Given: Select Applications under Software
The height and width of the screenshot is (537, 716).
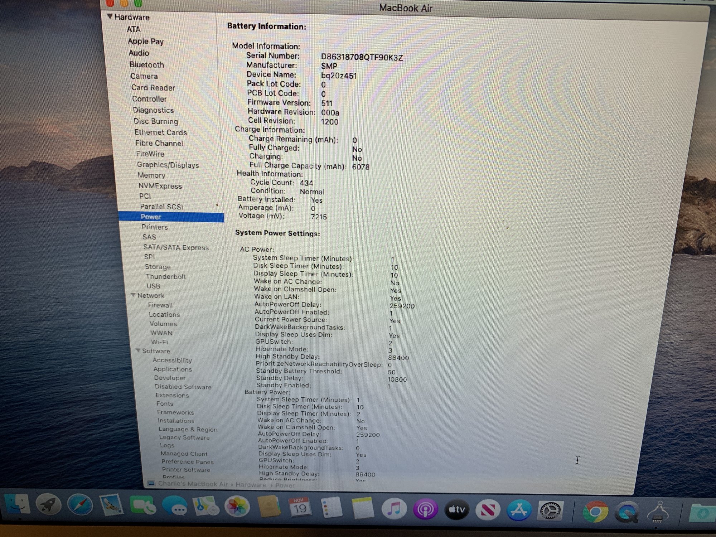Looking at the screenshot, I should coord(173,369).
